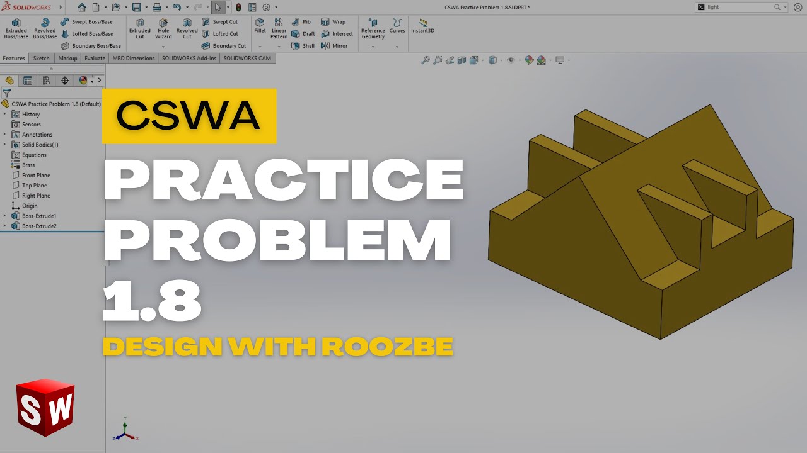Open the Hole Wizard tool
The width and height of the screenshot is (807, 453).
(x=163, y=29)
